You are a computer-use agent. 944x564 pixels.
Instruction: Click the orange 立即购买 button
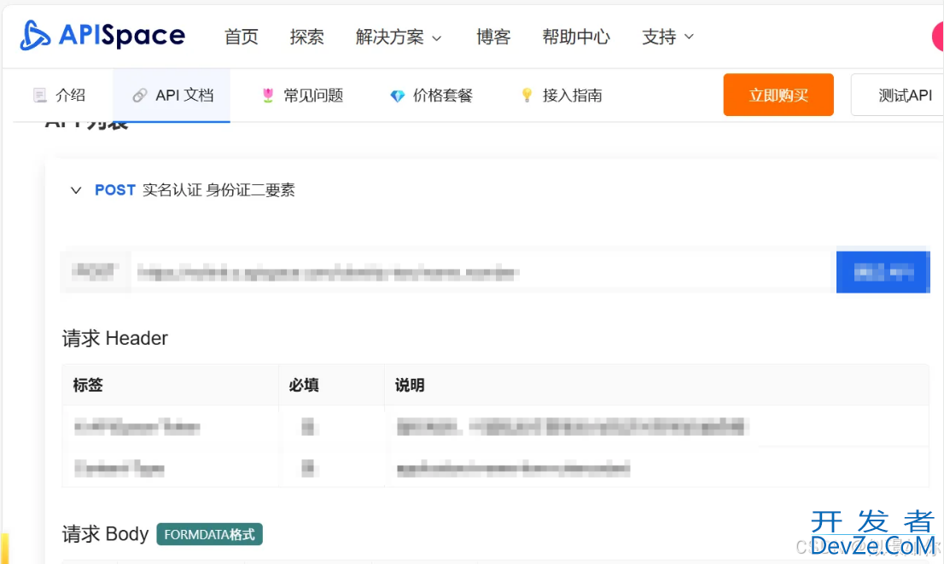click(x=778, y=95)
